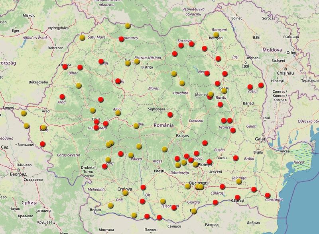Open the red marker beside the Maramureș label

(122, 39)
